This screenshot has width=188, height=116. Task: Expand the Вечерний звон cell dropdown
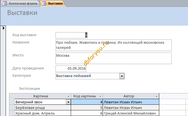tap(68, 102)
